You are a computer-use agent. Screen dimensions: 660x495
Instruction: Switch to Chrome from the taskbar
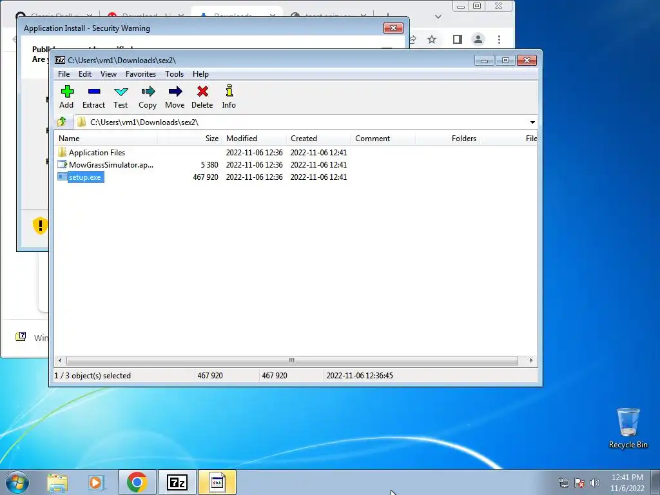[137, 482]
